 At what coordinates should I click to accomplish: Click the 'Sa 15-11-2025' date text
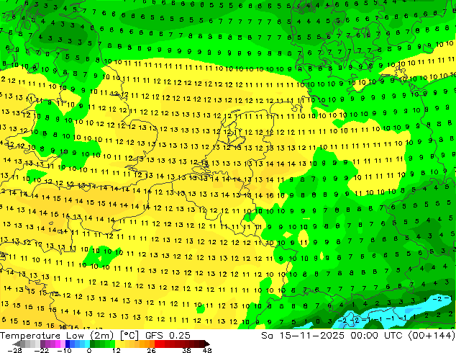tap(304, 336)
